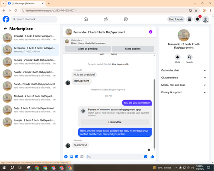The height and width of the screenshot is (171, 214).
Task: Open the Windows notification center
Action: click(208, 168)
